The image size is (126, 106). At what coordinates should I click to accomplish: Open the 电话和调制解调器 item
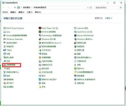47,46
